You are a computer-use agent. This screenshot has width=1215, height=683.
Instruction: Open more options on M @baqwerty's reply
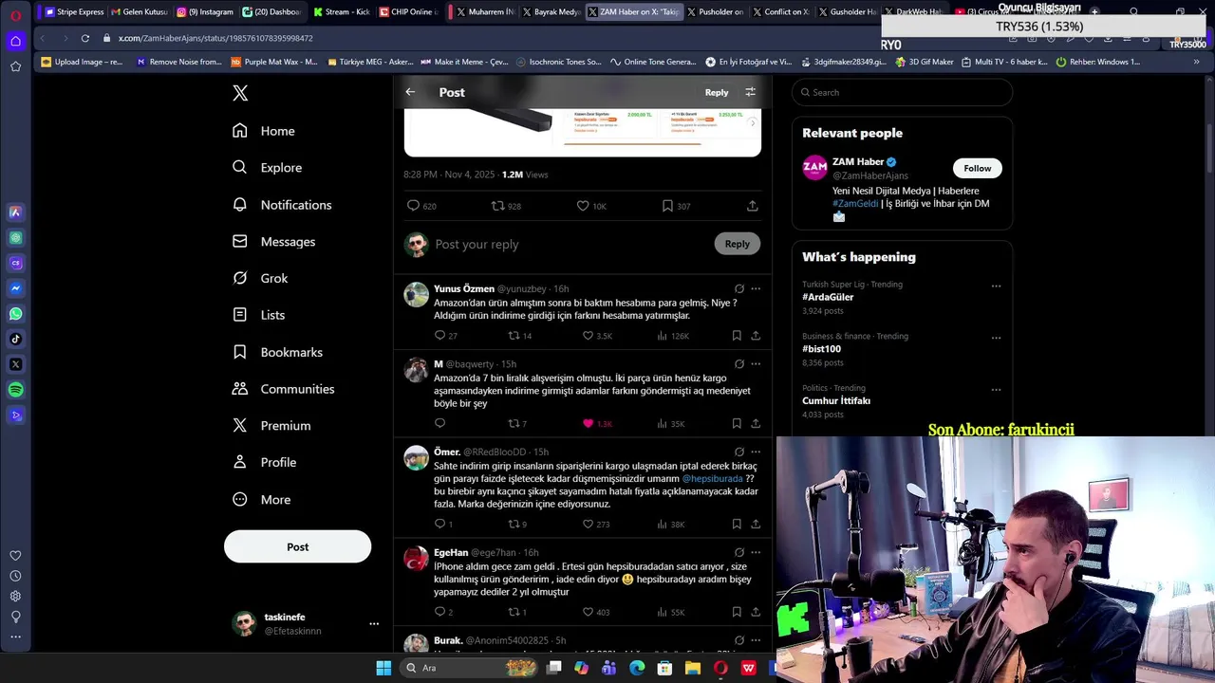(756, 363)
